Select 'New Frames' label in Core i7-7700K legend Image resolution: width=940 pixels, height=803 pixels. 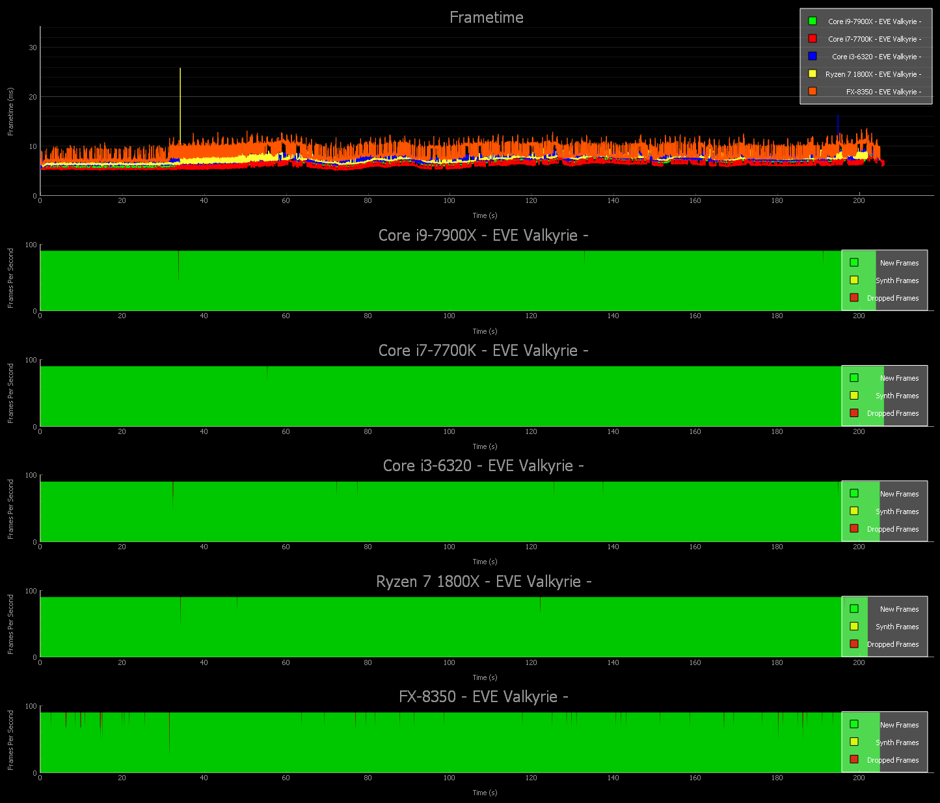point(900,378)
